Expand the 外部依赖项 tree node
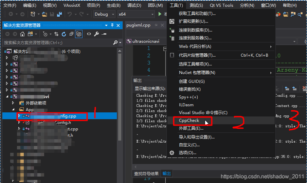307x183 pixels. (13, 103)
